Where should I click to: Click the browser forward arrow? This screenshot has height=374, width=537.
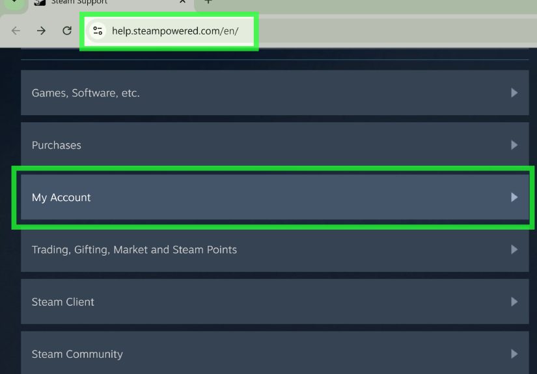click(x=41, y=31)
